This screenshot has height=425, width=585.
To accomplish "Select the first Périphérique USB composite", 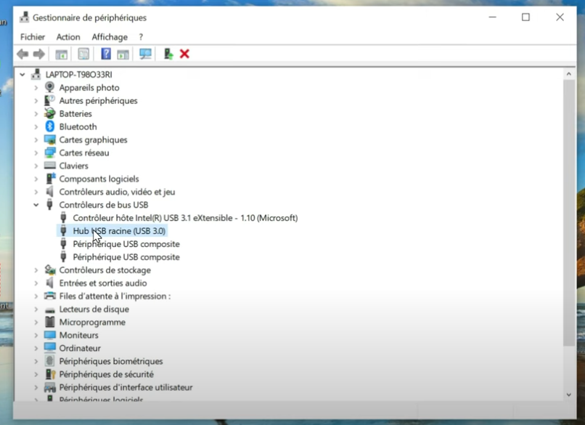I will 126,244.
